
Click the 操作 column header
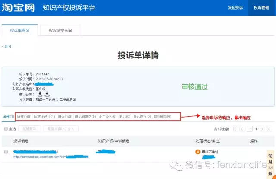(254, 141)
